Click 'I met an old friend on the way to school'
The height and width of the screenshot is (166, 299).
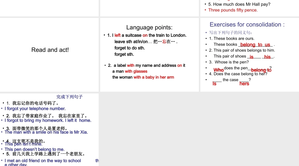tap(43, 161)
